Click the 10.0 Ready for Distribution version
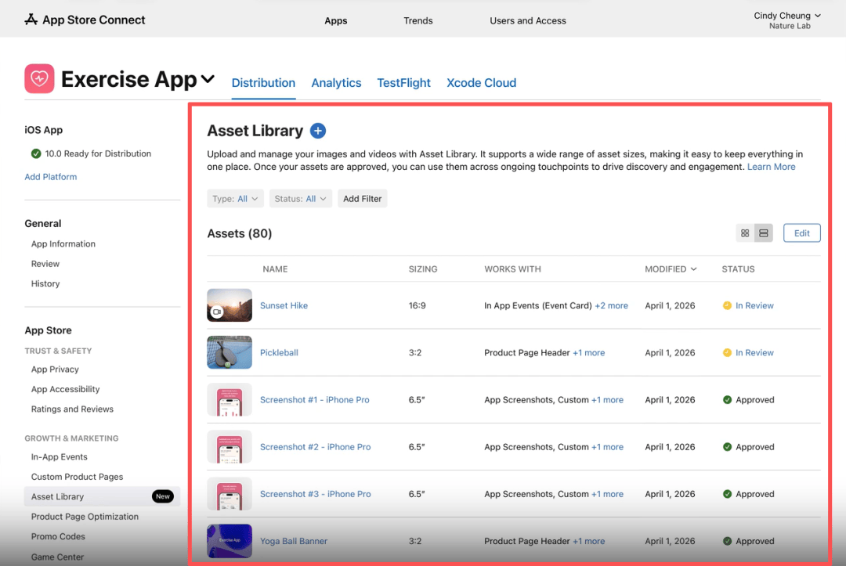 click(98, 153)
